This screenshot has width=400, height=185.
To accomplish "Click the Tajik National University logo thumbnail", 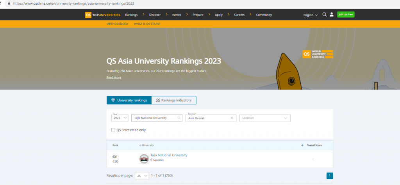I will tap(144, 159).
